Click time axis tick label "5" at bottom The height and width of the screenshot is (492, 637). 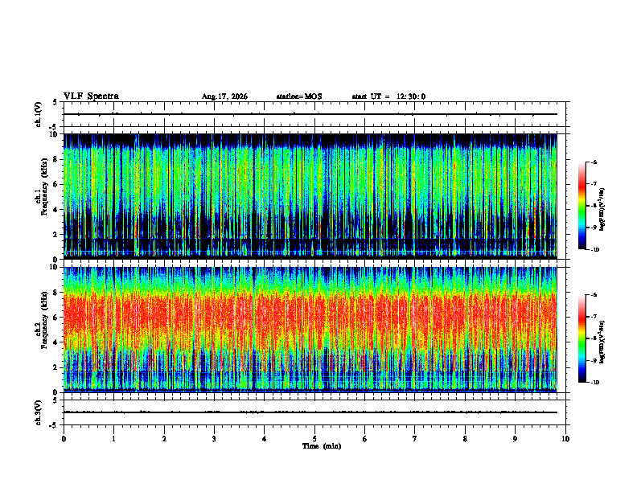(314, 439)
